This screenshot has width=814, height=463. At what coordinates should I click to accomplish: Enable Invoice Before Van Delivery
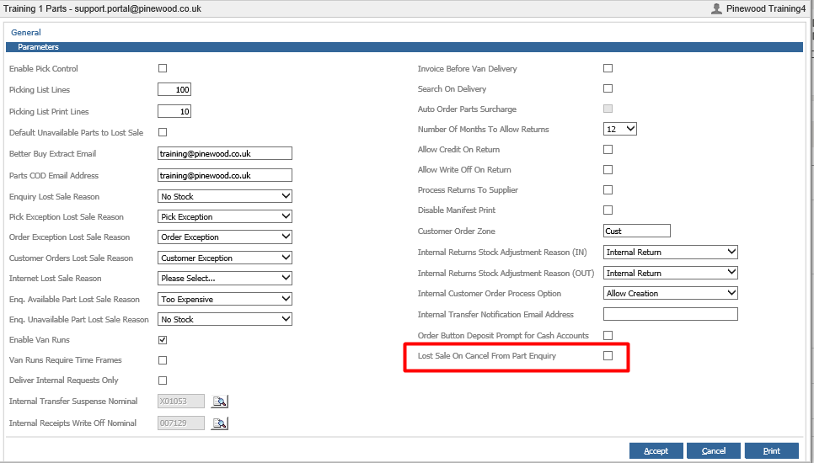coord(608,68)
